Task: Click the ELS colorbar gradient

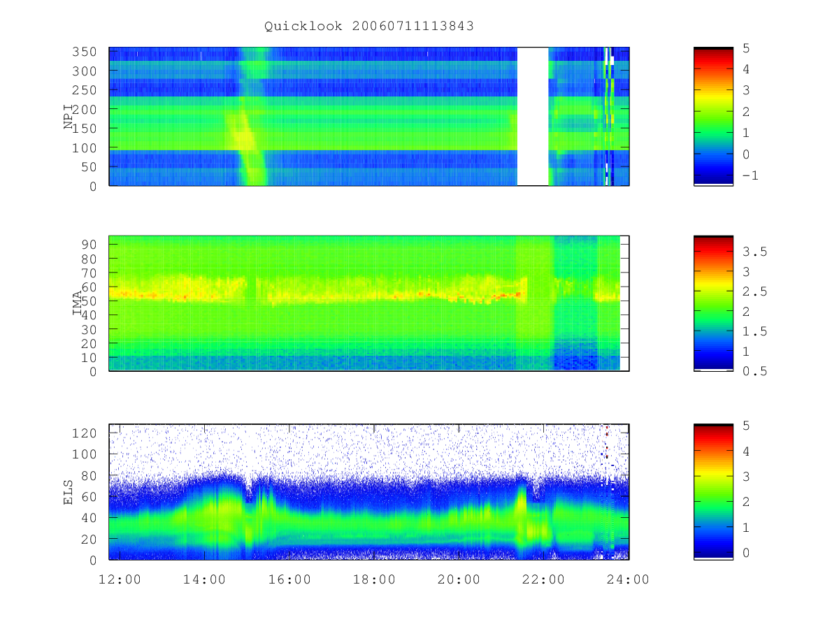Action: tap(713, 492)
